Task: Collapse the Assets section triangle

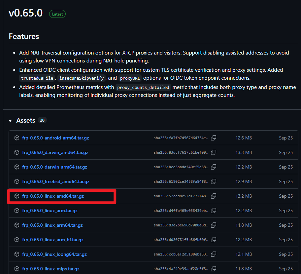Action: click(x=10, y=121)
